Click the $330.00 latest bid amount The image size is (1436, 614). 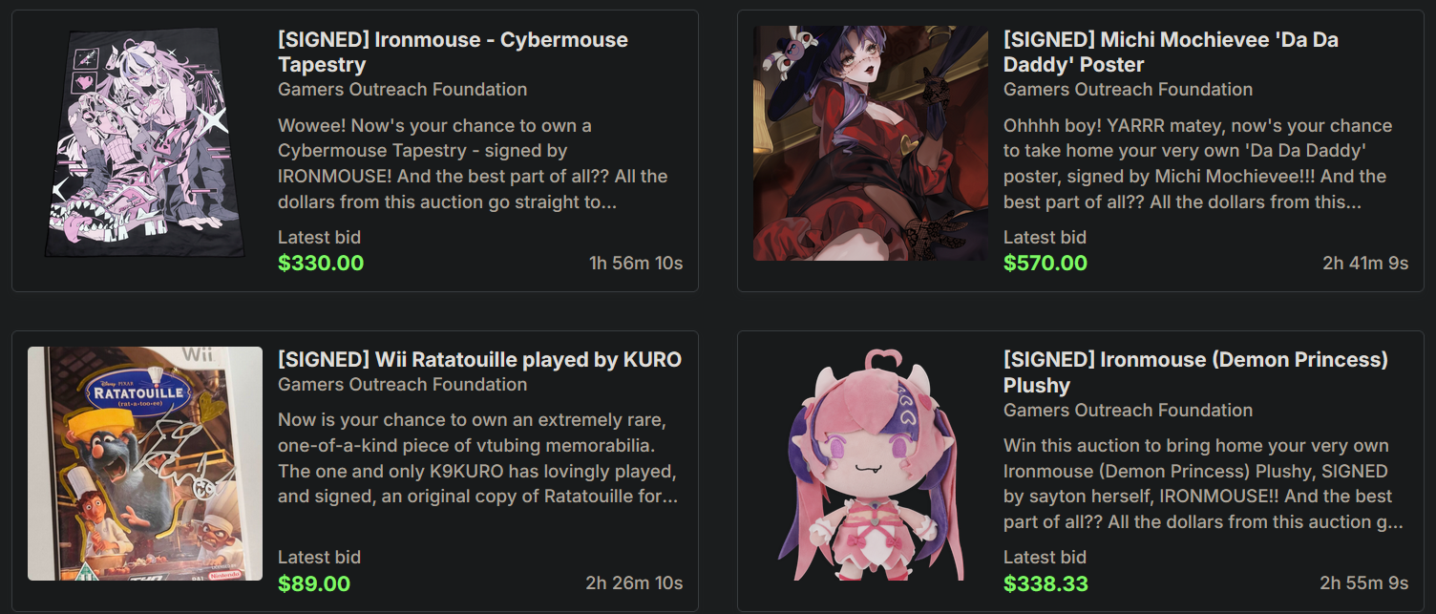321,263
